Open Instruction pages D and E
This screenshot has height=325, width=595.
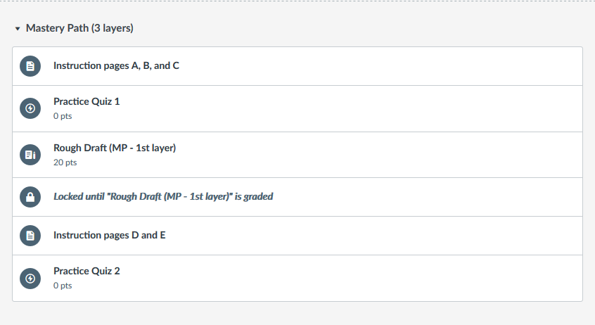(109, 236)
